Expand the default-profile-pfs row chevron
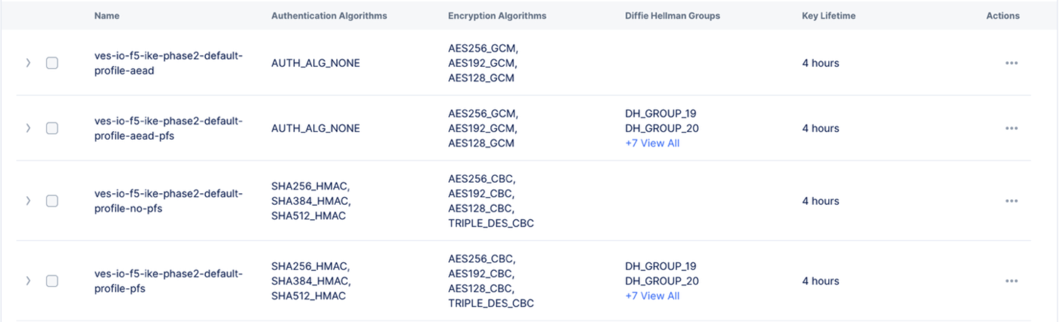 point(28,281)
